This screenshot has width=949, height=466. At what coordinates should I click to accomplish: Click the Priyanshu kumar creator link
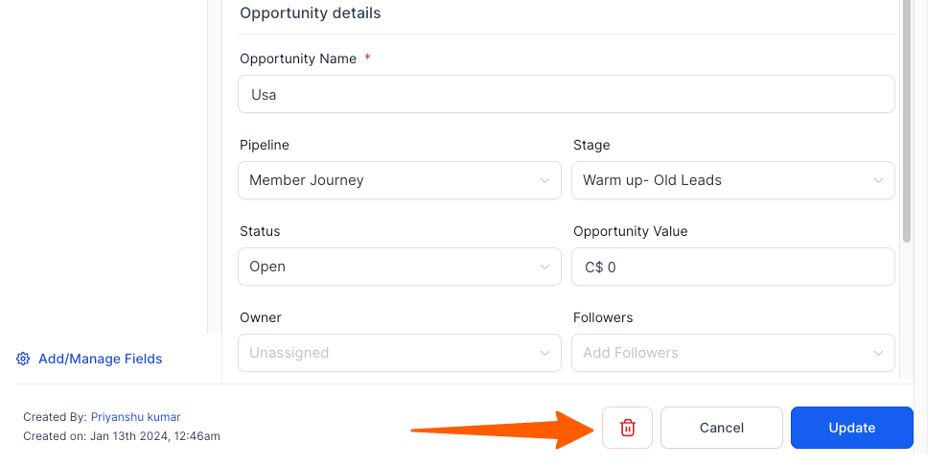[135, 417]
